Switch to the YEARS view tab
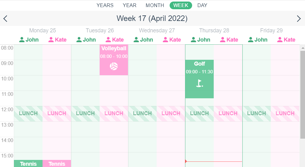Screen dimensions: 305x167 coord(105,5)
